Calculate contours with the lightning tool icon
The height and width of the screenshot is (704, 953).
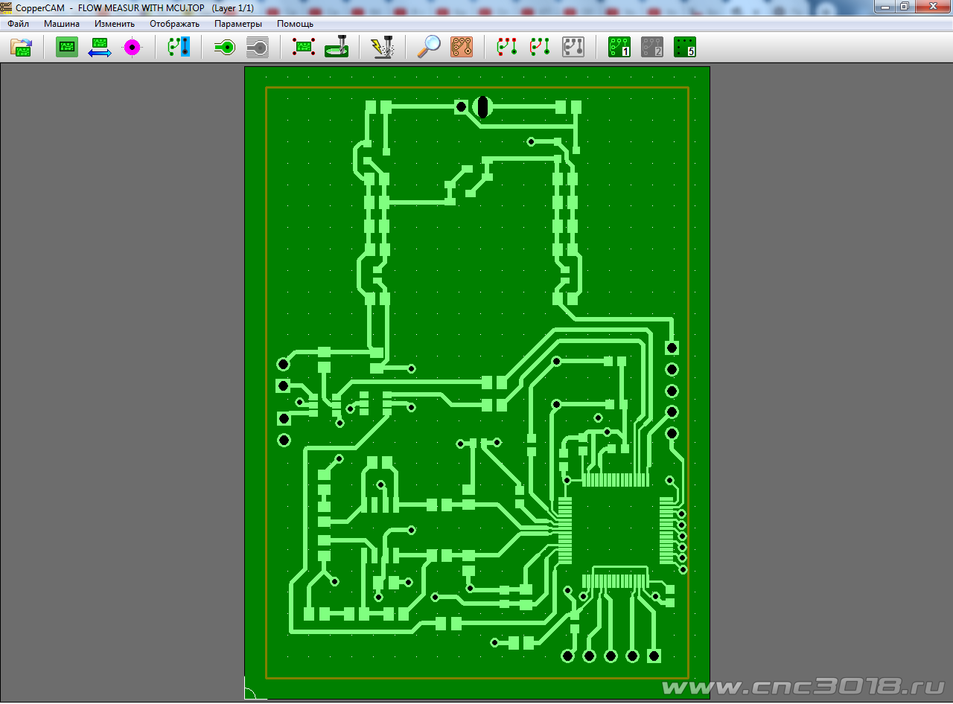(x=382, y=48)
